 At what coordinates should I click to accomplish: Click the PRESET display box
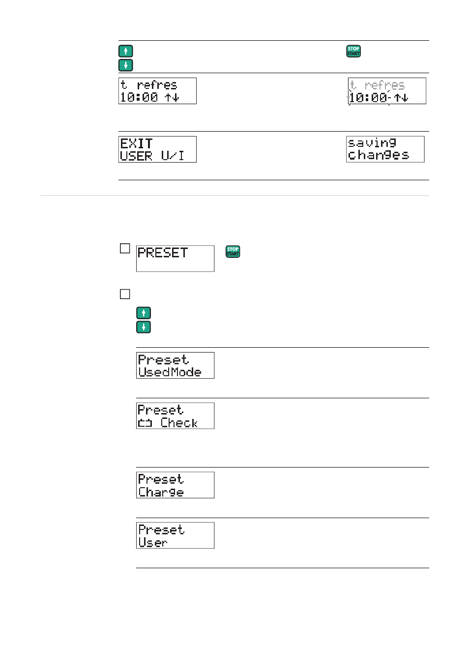pyautogui.click(x=175, y=258)
